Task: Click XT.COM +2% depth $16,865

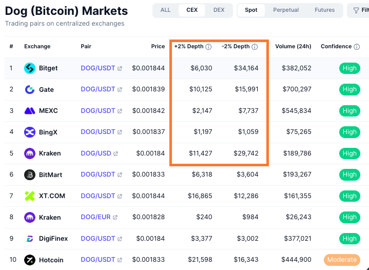Action: click(200, 196)
